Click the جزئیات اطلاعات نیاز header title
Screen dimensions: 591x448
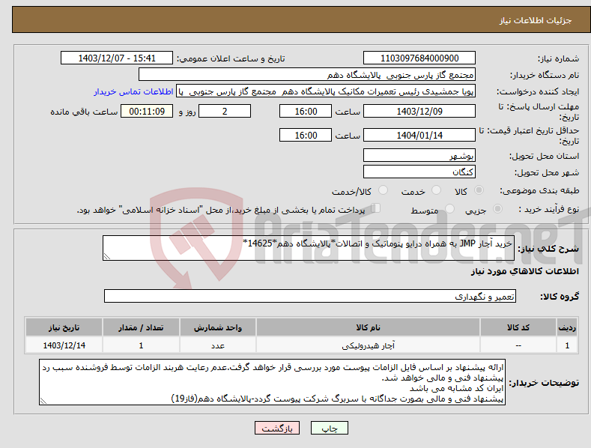point(536,20)
